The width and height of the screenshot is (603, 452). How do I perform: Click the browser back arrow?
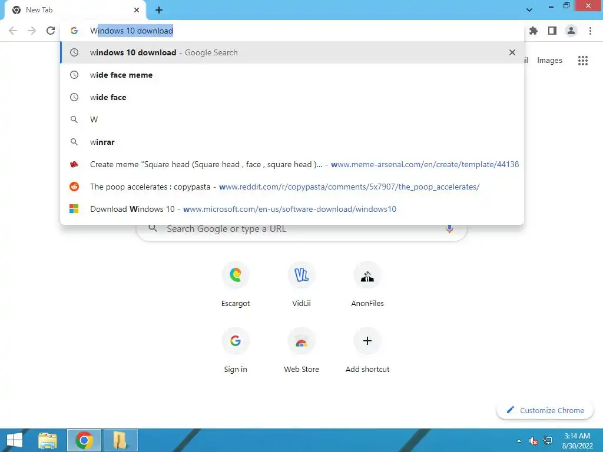tap(13, 31)
